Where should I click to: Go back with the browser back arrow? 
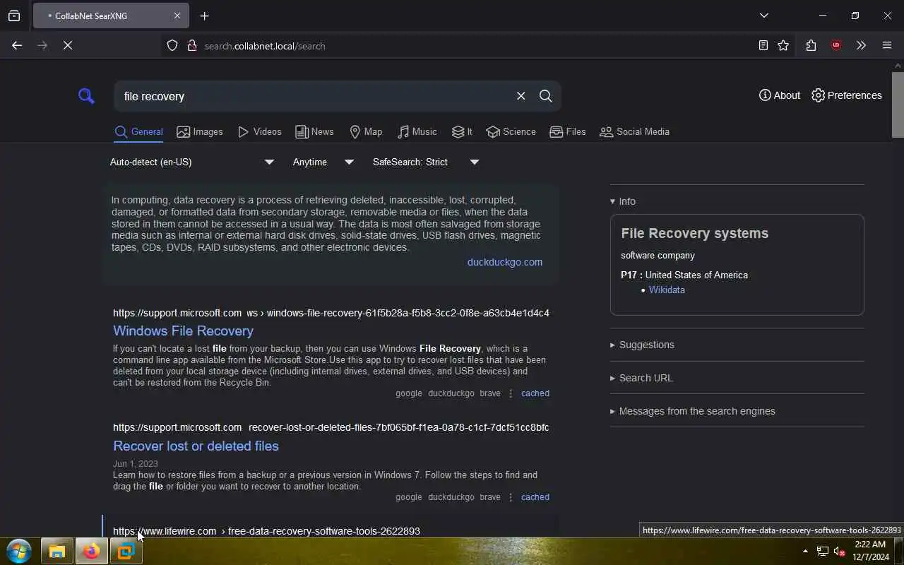[x=17, y=45]
